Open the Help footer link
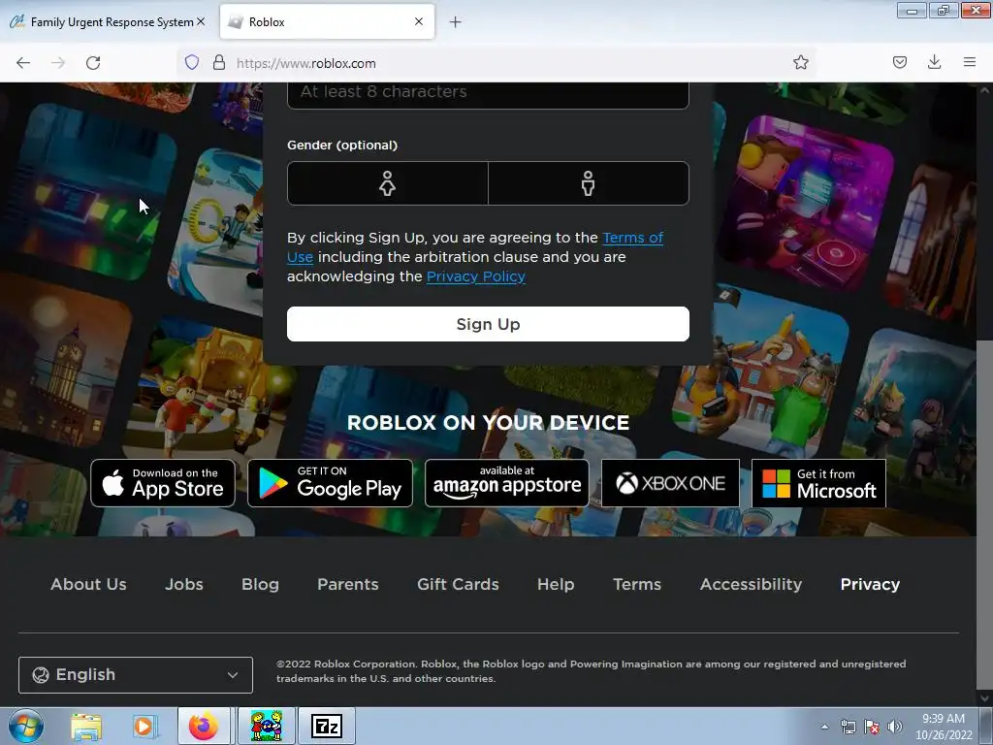 pyautogui.click(x=556, y=584)
